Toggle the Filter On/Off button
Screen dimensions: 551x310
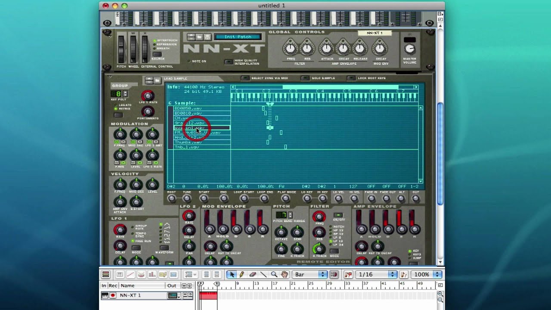pyautogui.click(x=338, y=214)
